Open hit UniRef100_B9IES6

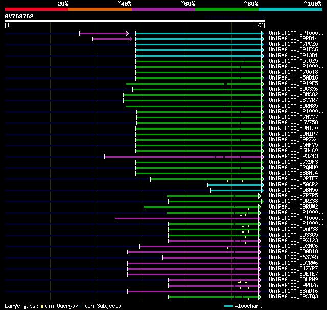pyautogui.click(x=293, y=50)
